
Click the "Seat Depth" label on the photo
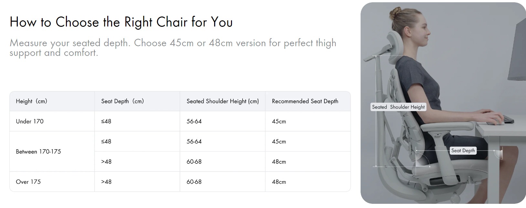pos(463,151)
